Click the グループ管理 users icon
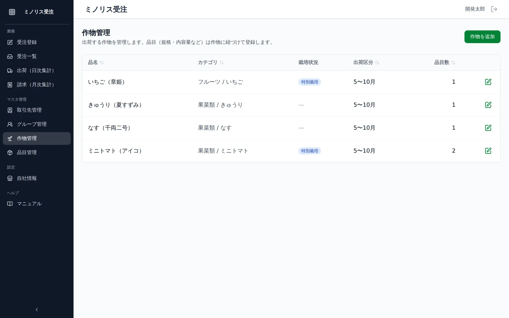Screen dimensions: 509x318 (10, 124)
